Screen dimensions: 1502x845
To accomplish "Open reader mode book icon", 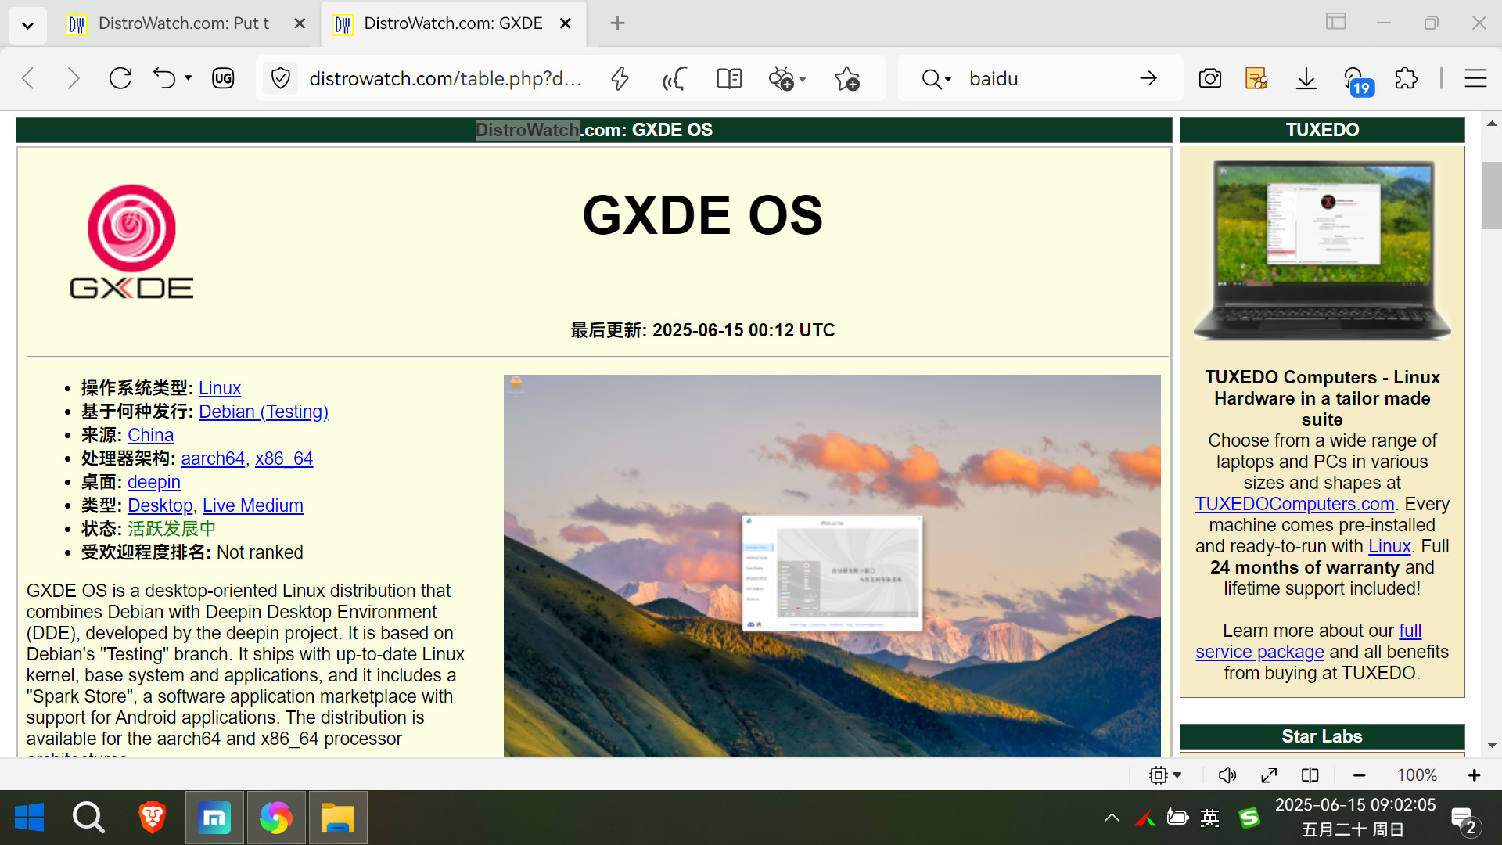I will point(729,78).
